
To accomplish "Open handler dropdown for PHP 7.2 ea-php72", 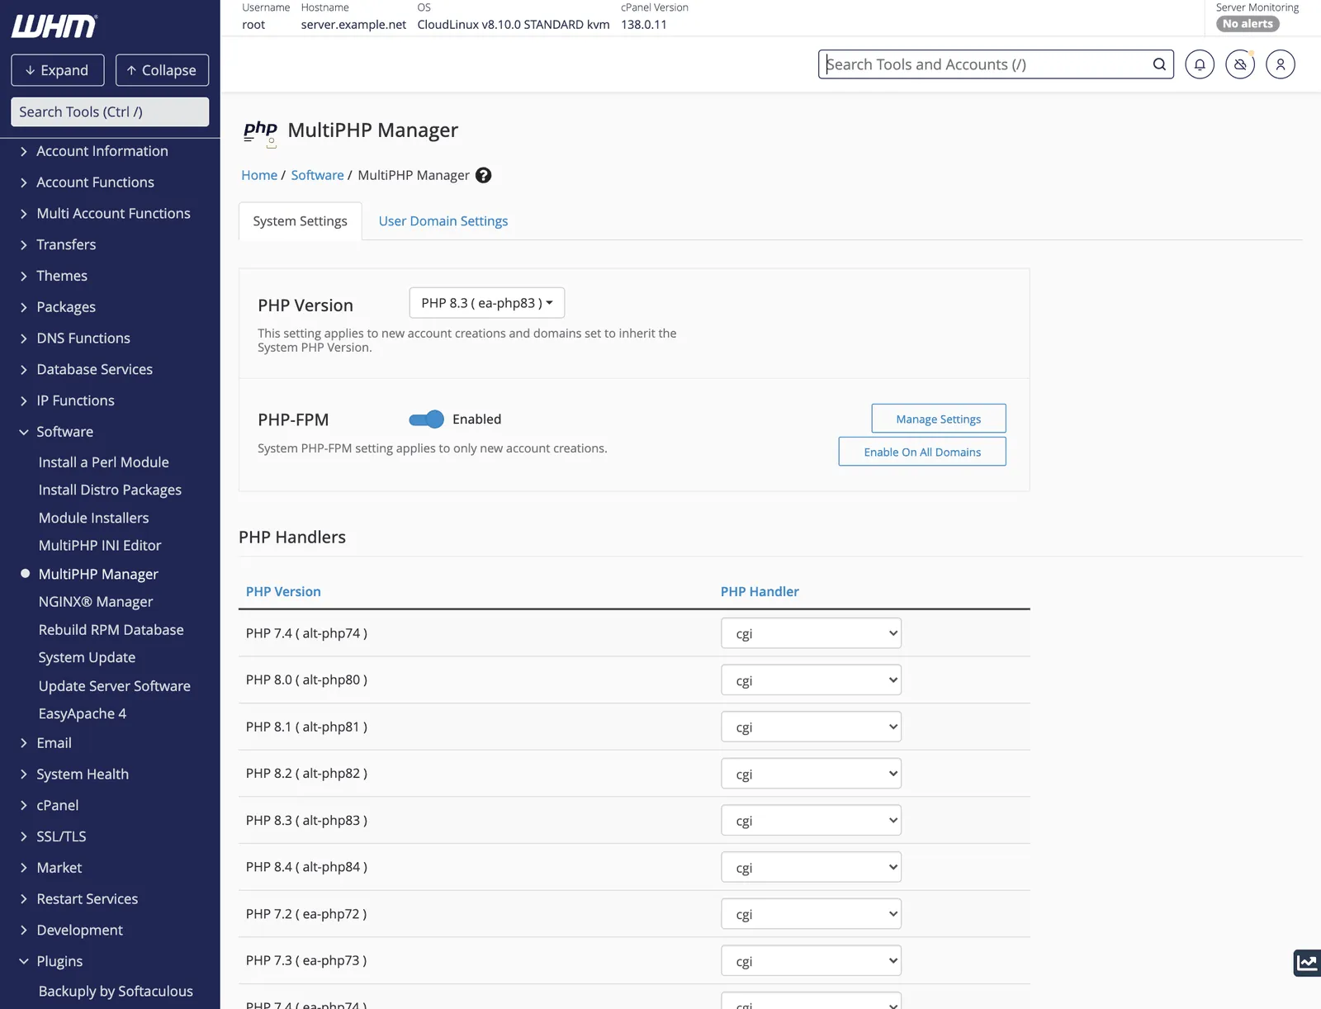I will [811, 914].
